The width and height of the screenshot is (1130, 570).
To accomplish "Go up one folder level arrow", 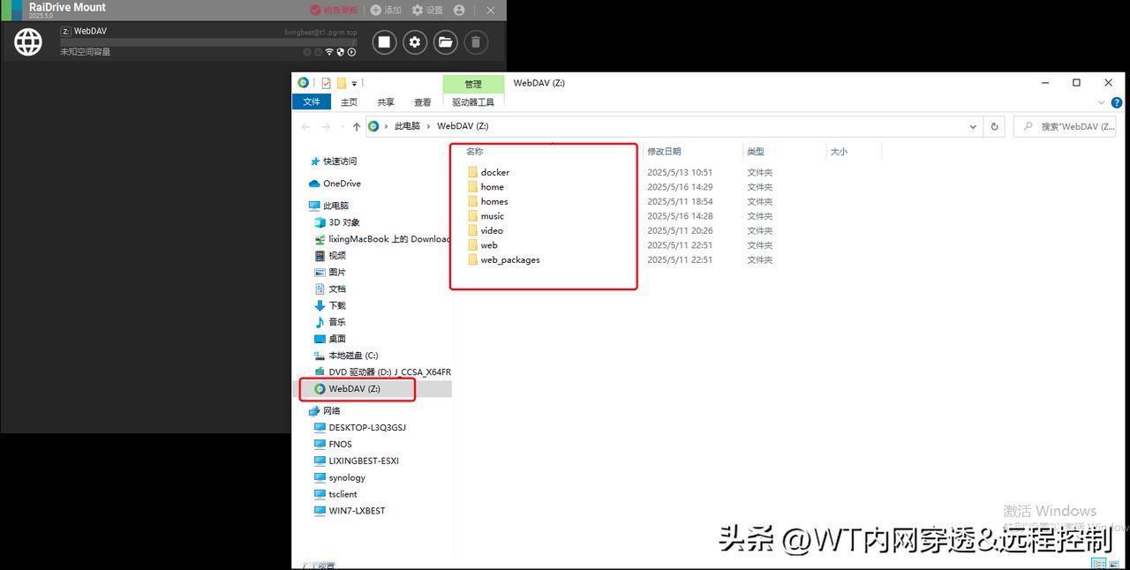I will pyautogui.click(x=357, y=126).
